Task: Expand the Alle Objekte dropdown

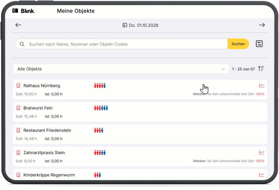Action: (121, 69)
